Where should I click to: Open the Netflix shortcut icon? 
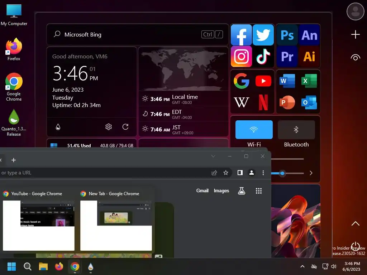(263, 102)
